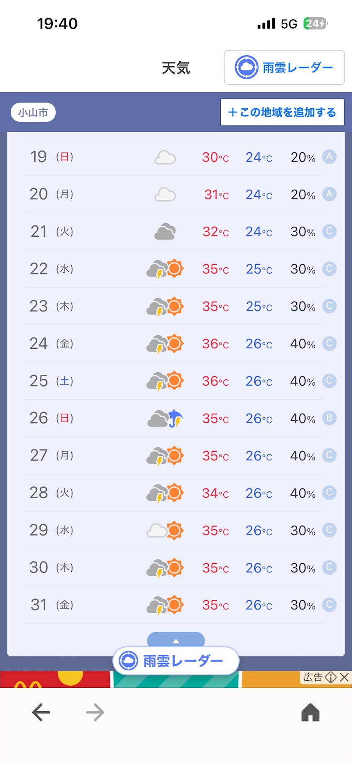
Task: Tap the floating 雨雲レーダー pill at bottom
Action: [x=176, y=661]
